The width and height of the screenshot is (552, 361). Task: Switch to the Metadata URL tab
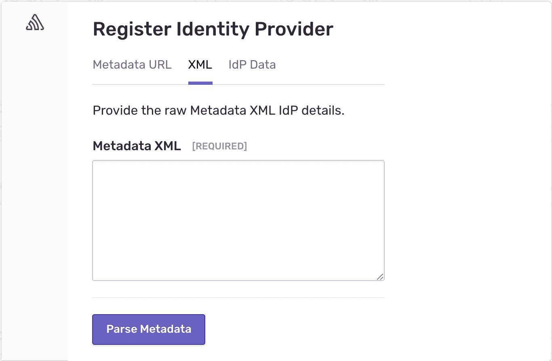point(132,65)
